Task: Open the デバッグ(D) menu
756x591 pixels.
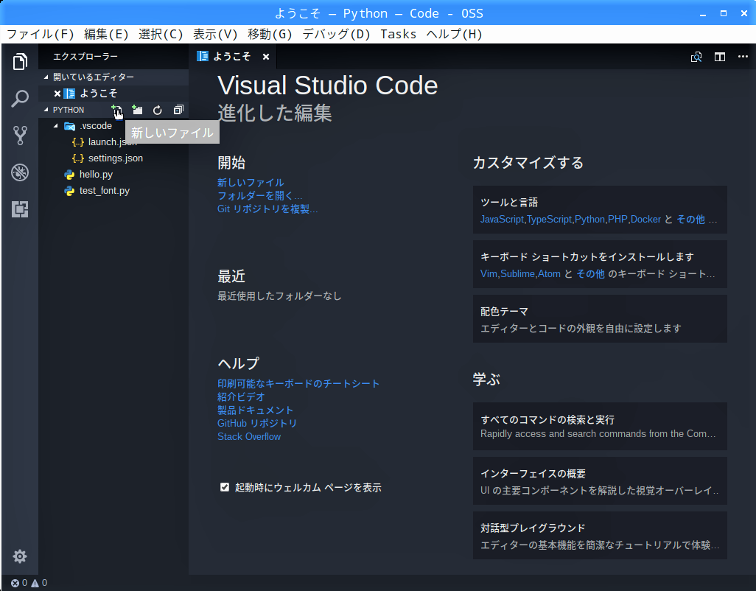Action: pyautogui.click(x=336, y=34)
